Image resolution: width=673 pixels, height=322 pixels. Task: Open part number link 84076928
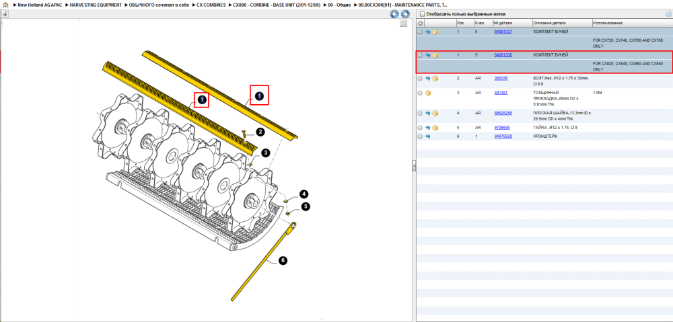point(503,136)
